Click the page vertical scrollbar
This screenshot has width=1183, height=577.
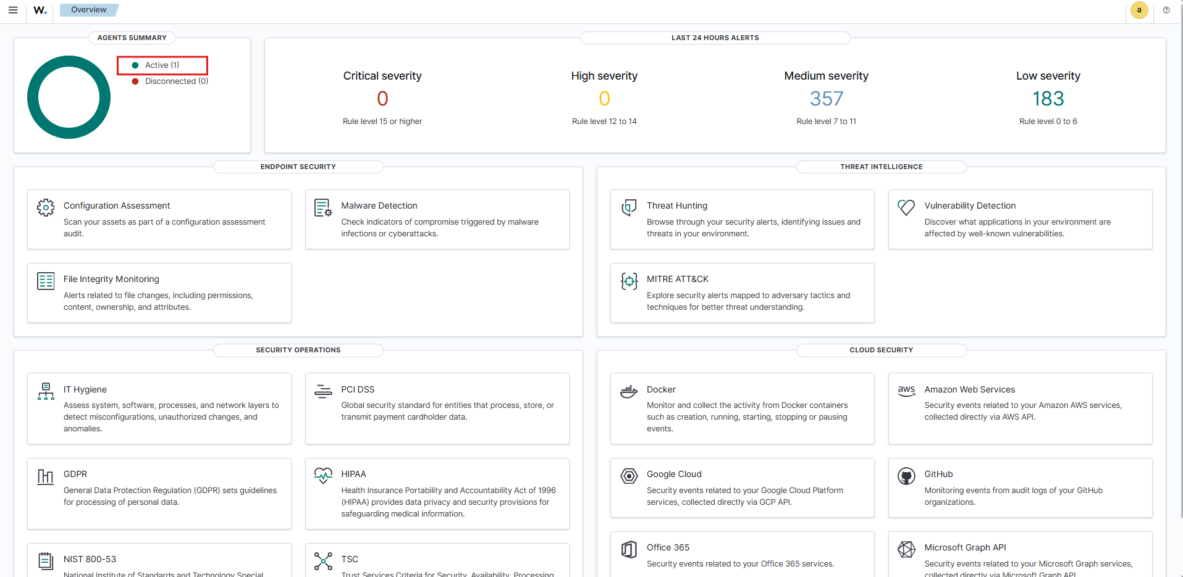point(1181,247)
